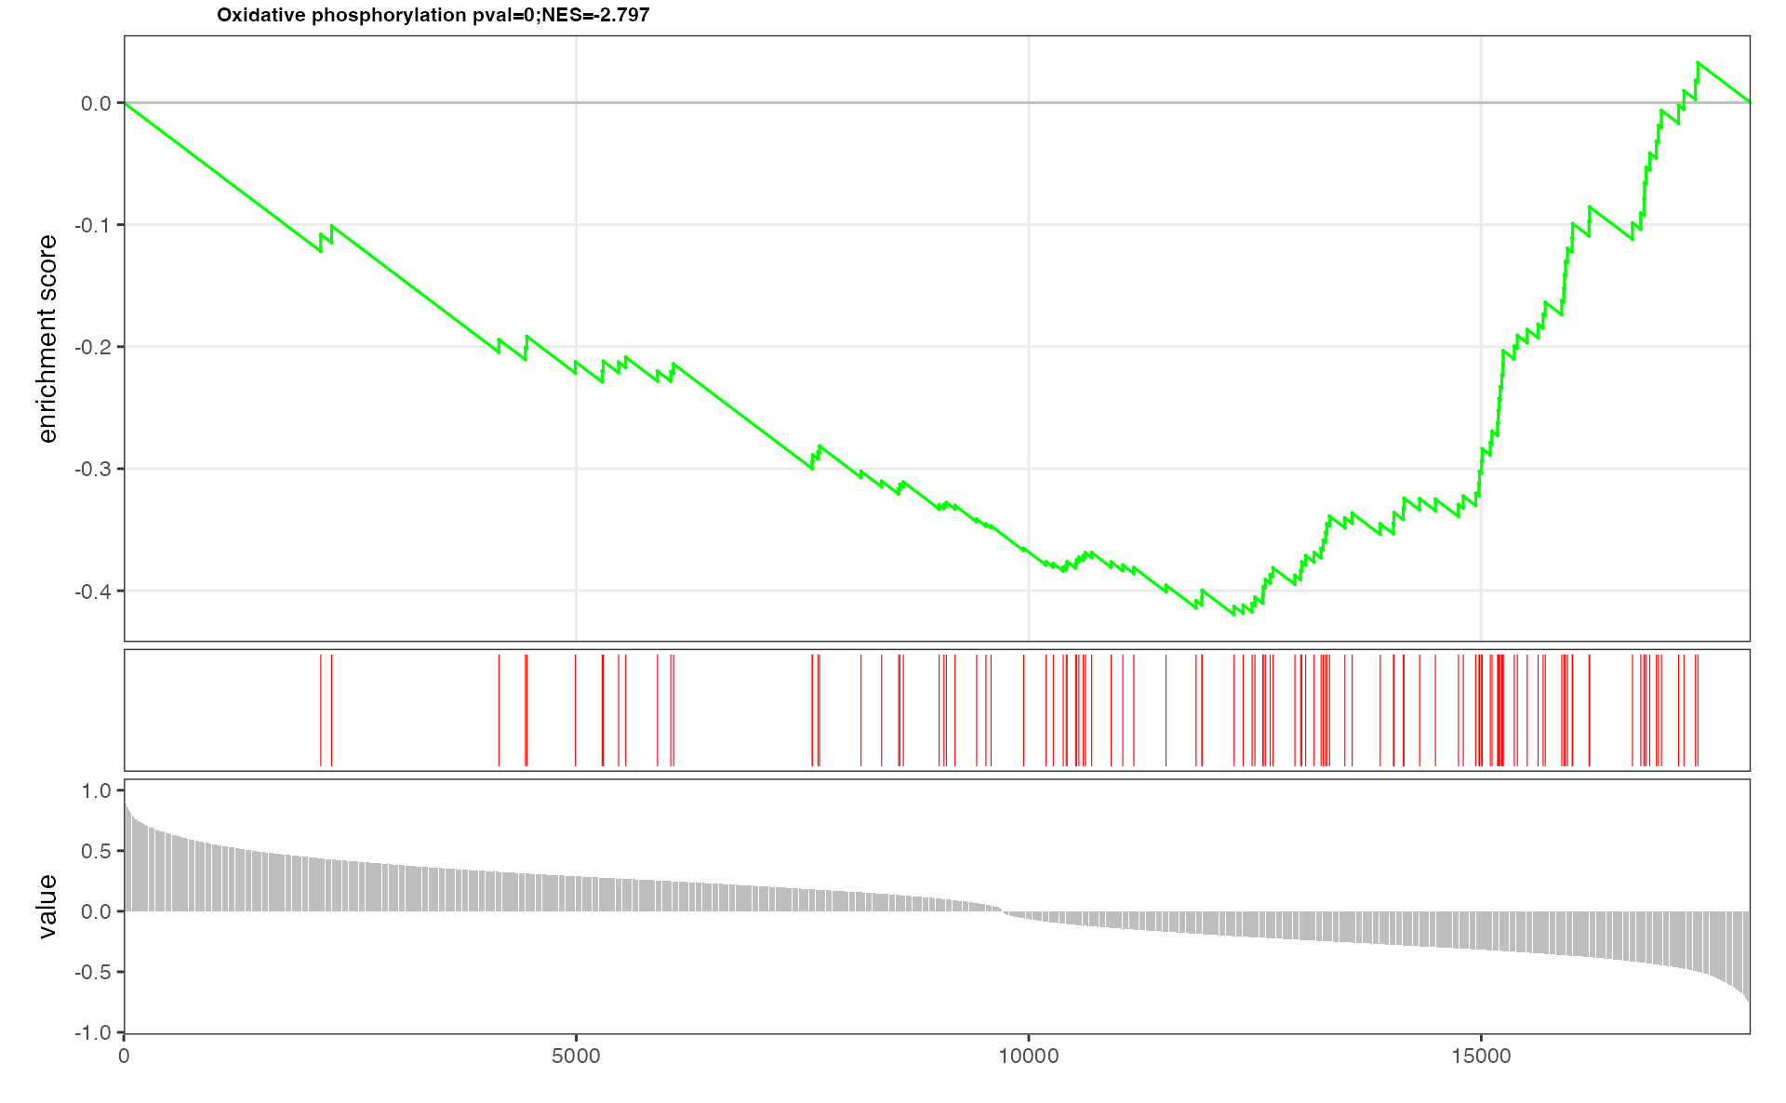Click the dense red cluster just past 15000
This screenshot has height=1103, width=1786.
[x=1499, y=711]
